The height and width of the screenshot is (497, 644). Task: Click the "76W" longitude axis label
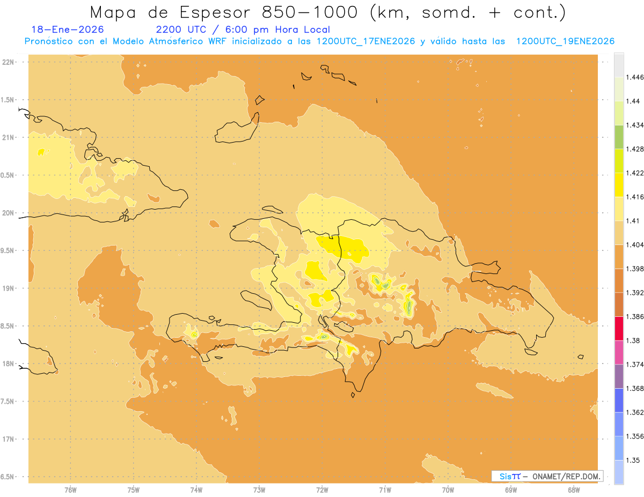[70, 489]
